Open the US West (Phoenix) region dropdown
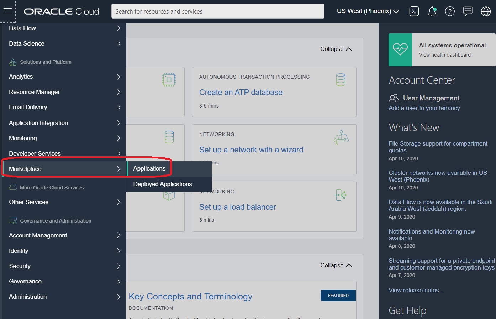This screenshot has height=319, width=496. (368, 11)
